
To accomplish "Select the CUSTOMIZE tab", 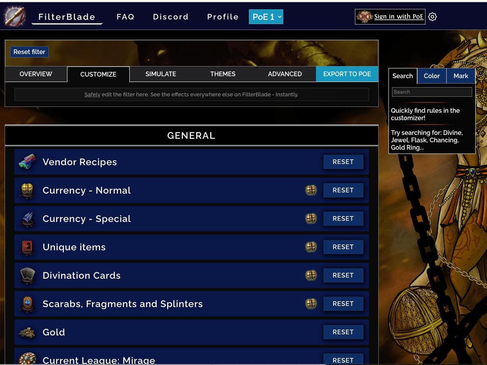I will point(98,74).
